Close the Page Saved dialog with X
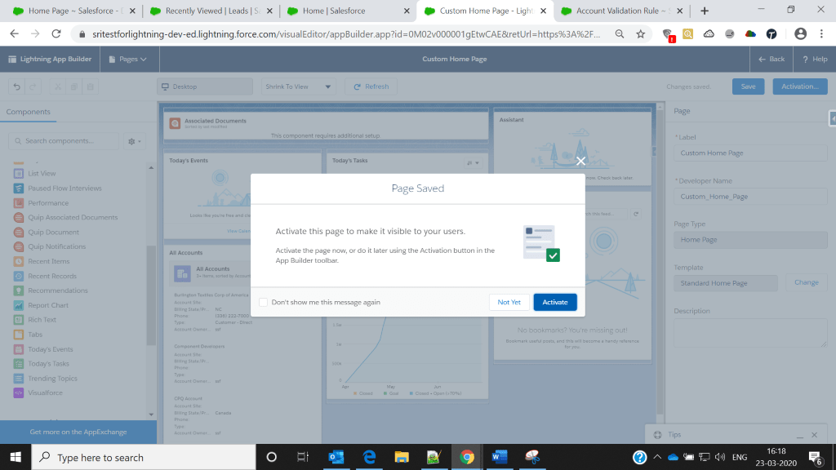 580,161
